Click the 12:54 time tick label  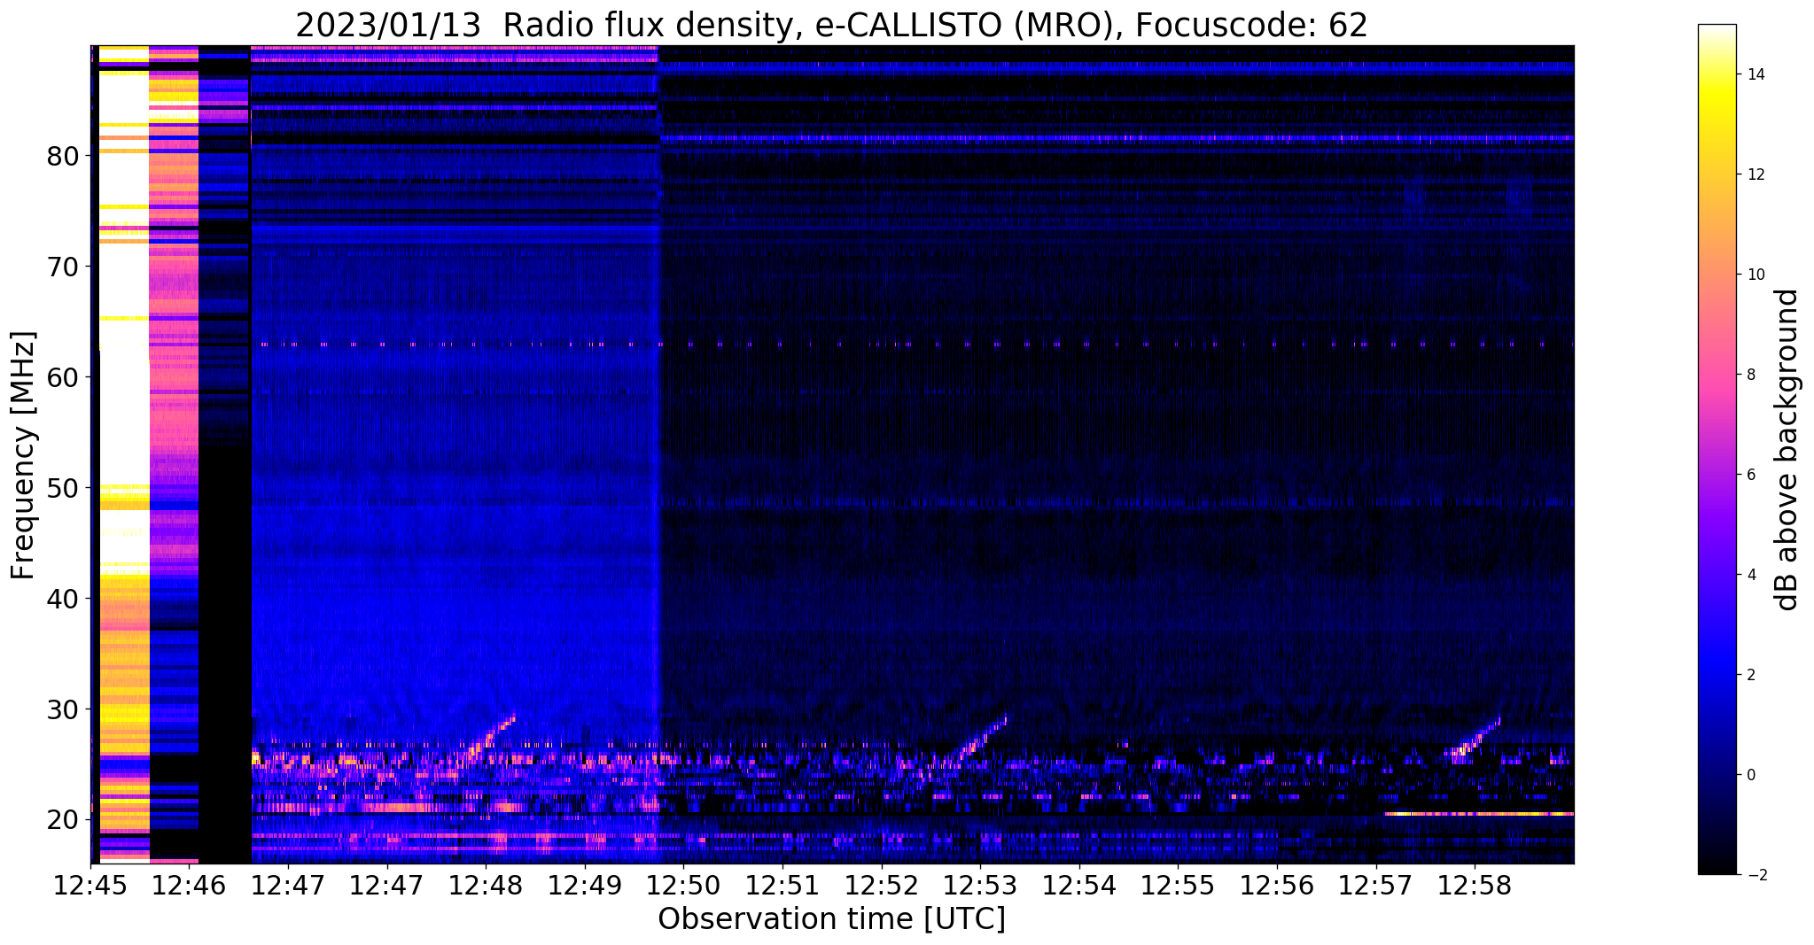[1079, 886]
